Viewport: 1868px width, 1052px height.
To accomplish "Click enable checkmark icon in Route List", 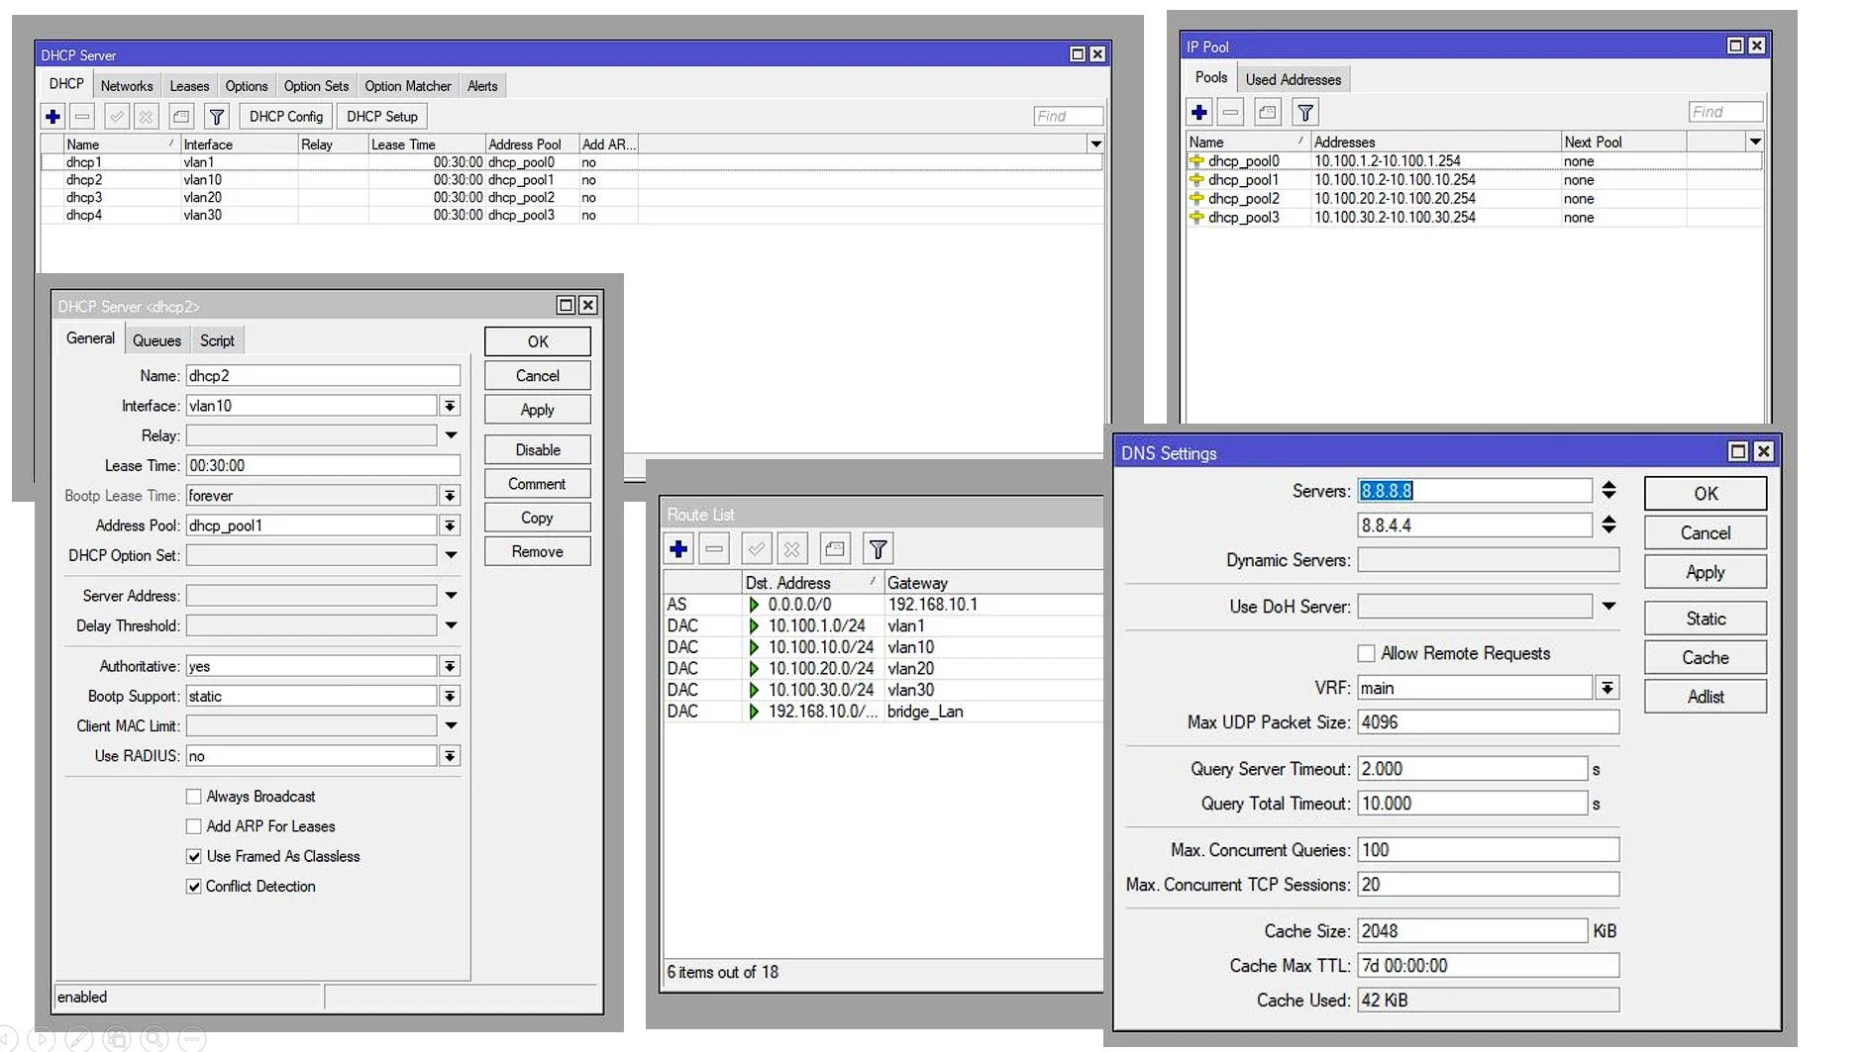I will (757, 548).
